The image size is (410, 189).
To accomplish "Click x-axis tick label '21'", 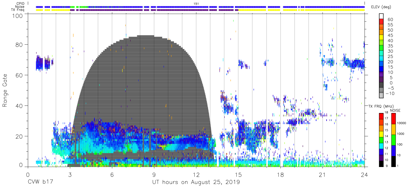I will click(x=323, y=175).
